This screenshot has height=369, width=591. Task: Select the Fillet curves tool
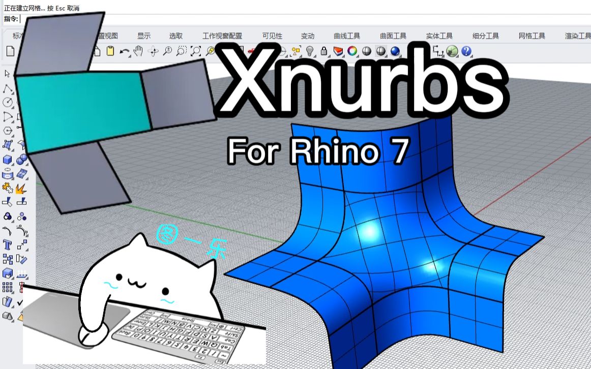[x=7, y=230]
